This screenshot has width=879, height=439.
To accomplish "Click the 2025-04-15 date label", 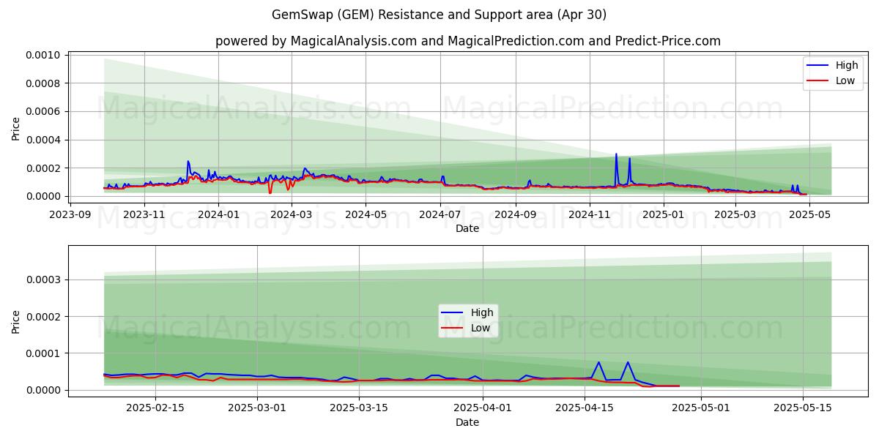I will coord(585,408).
